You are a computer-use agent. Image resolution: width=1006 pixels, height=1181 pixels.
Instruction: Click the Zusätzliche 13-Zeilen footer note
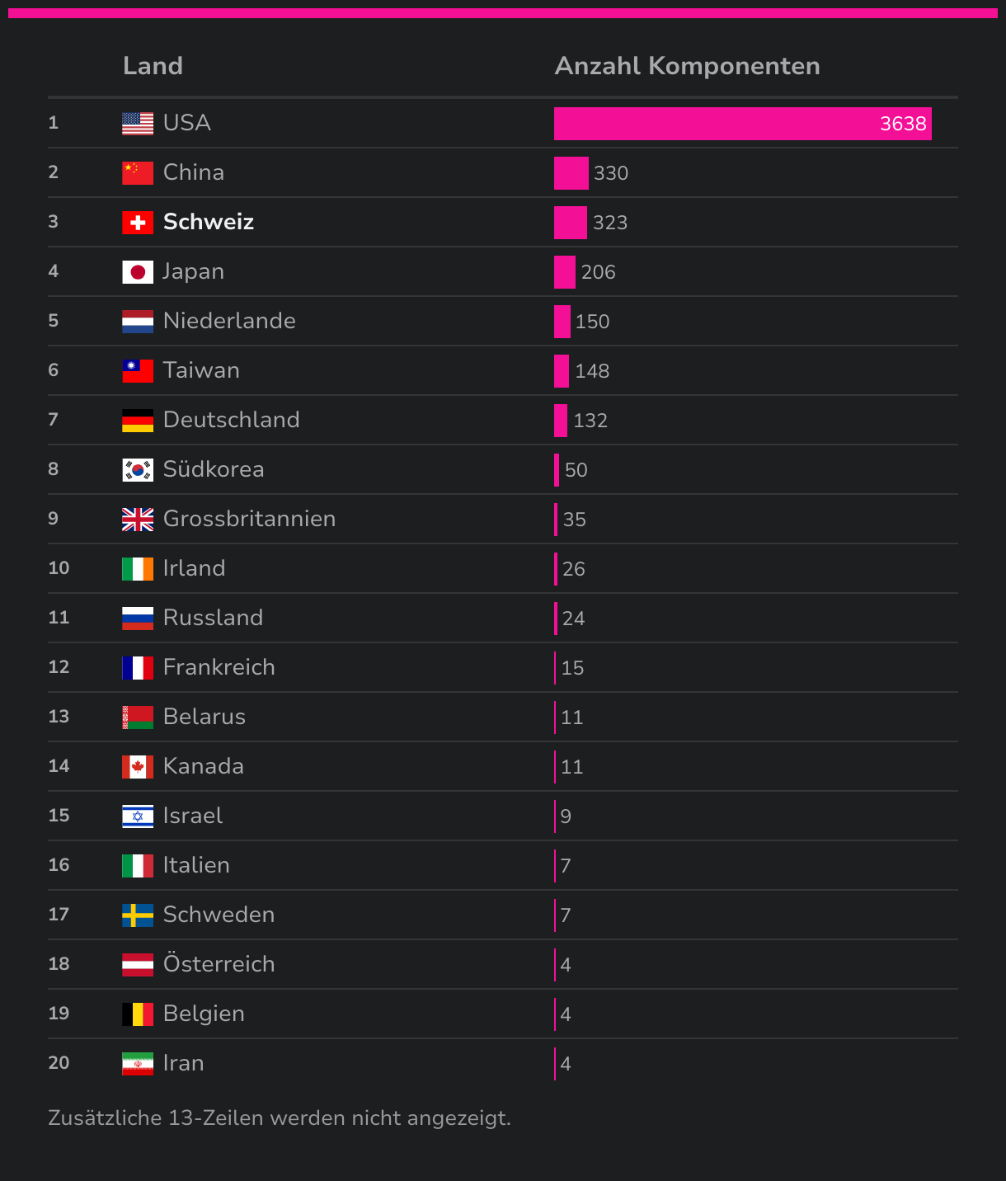click(x=280, y=1118)
